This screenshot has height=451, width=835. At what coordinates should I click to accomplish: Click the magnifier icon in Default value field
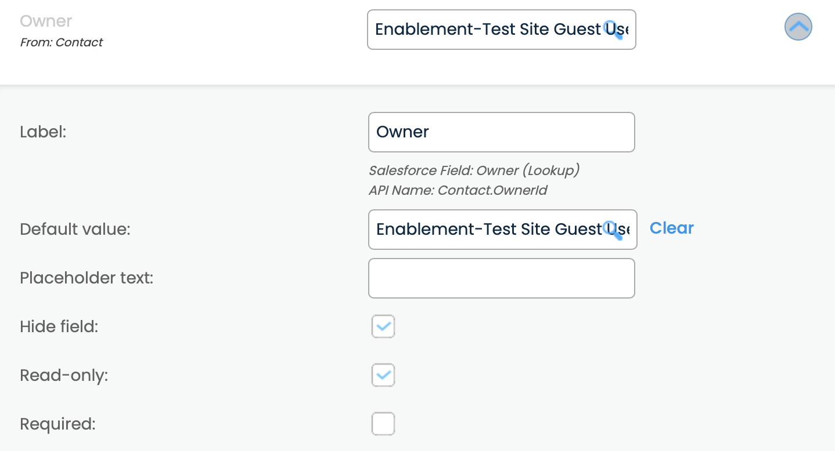coord(613,230)
